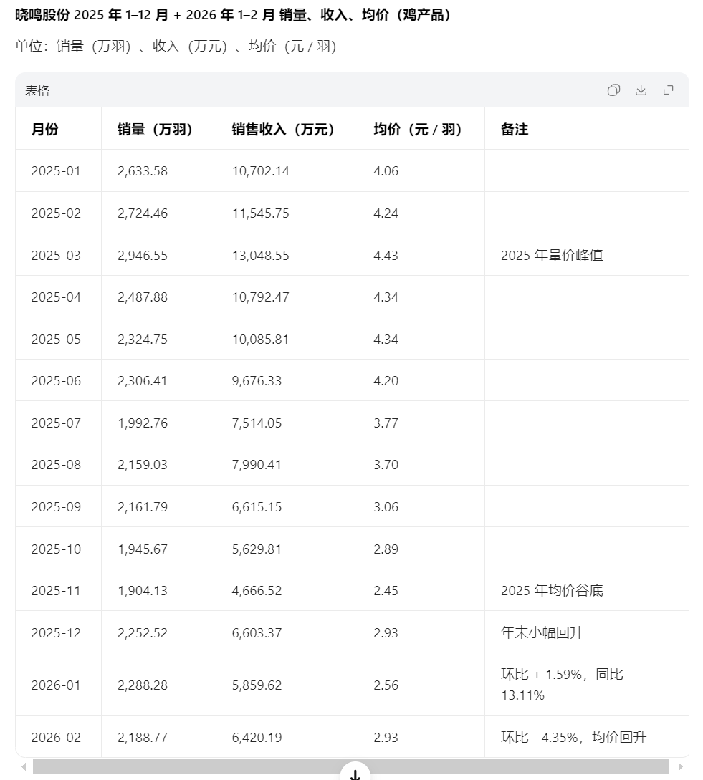Click the note 2025 年均价谷底

tap(552, 591)
